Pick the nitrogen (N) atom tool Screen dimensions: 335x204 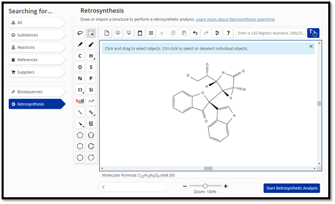[80, 78]
